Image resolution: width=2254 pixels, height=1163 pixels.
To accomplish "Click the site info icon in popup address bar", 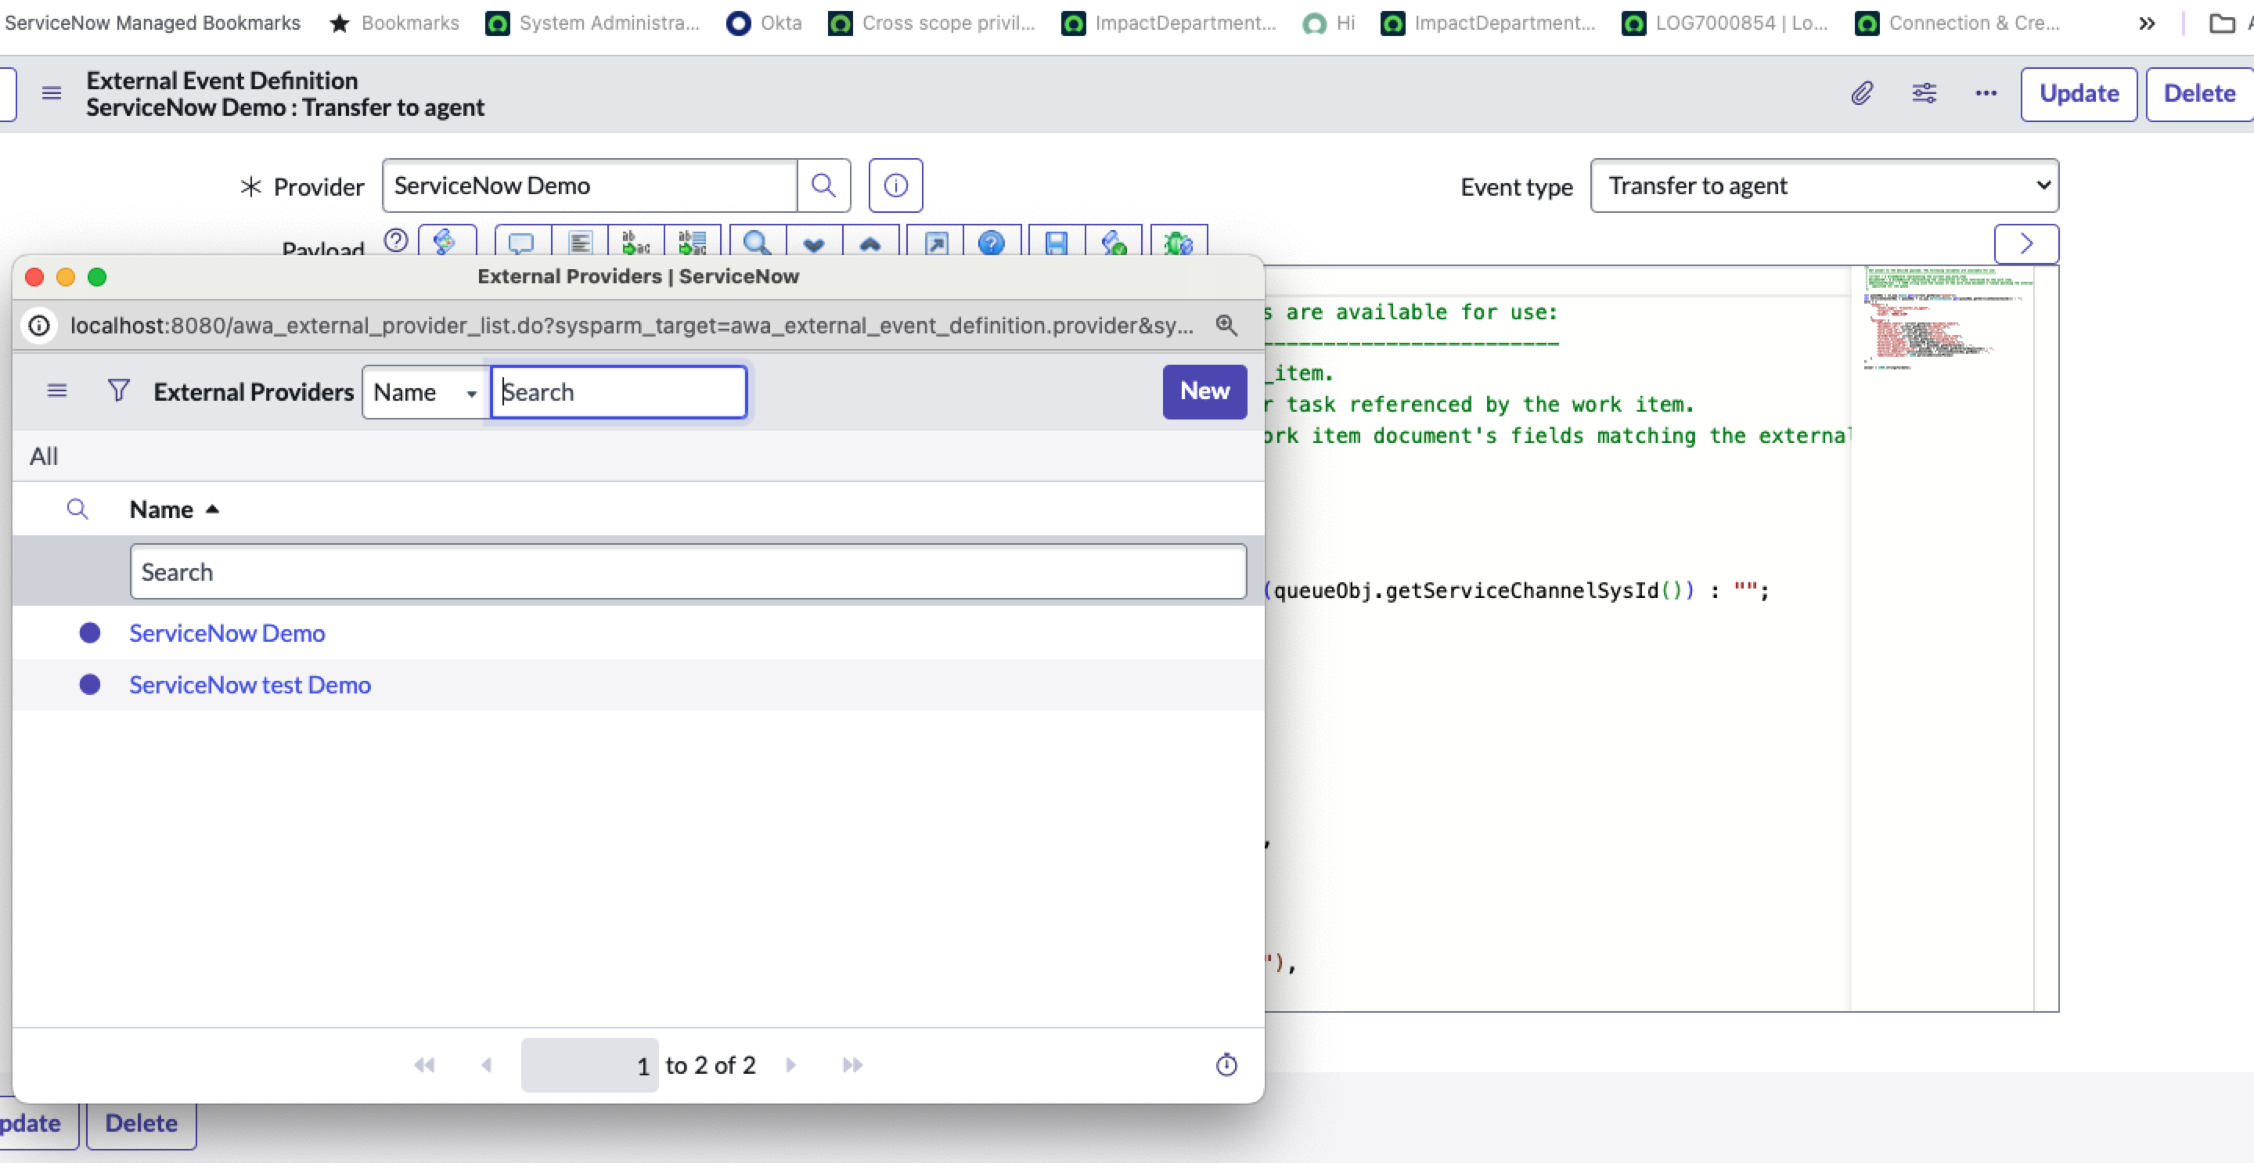I will point(38,326).
